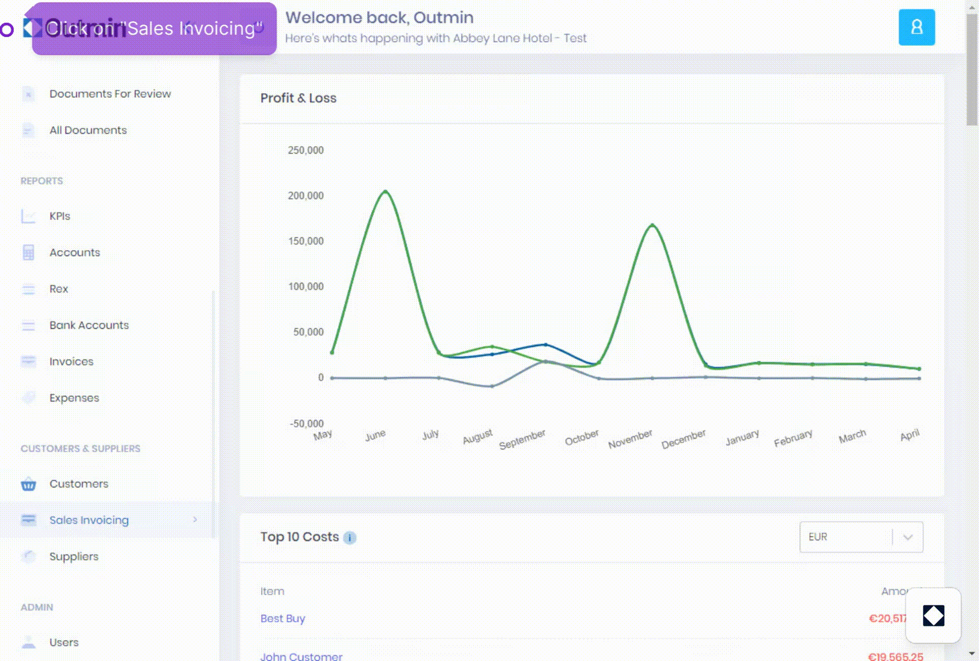Click the September blue line data point
This screenshot has height=661, width=979.
point(546,345)
